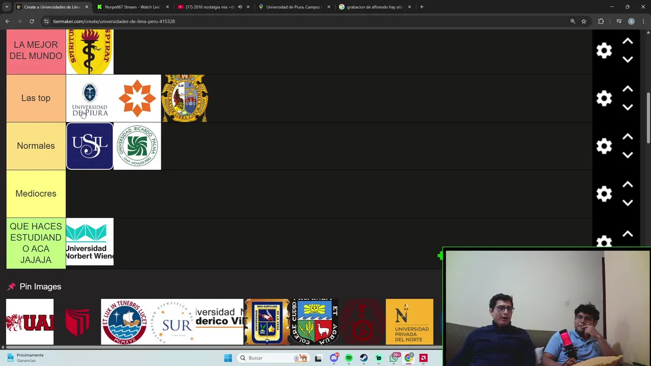Pick the Inca Garcilaso de la Vega crest

point(267,322)
